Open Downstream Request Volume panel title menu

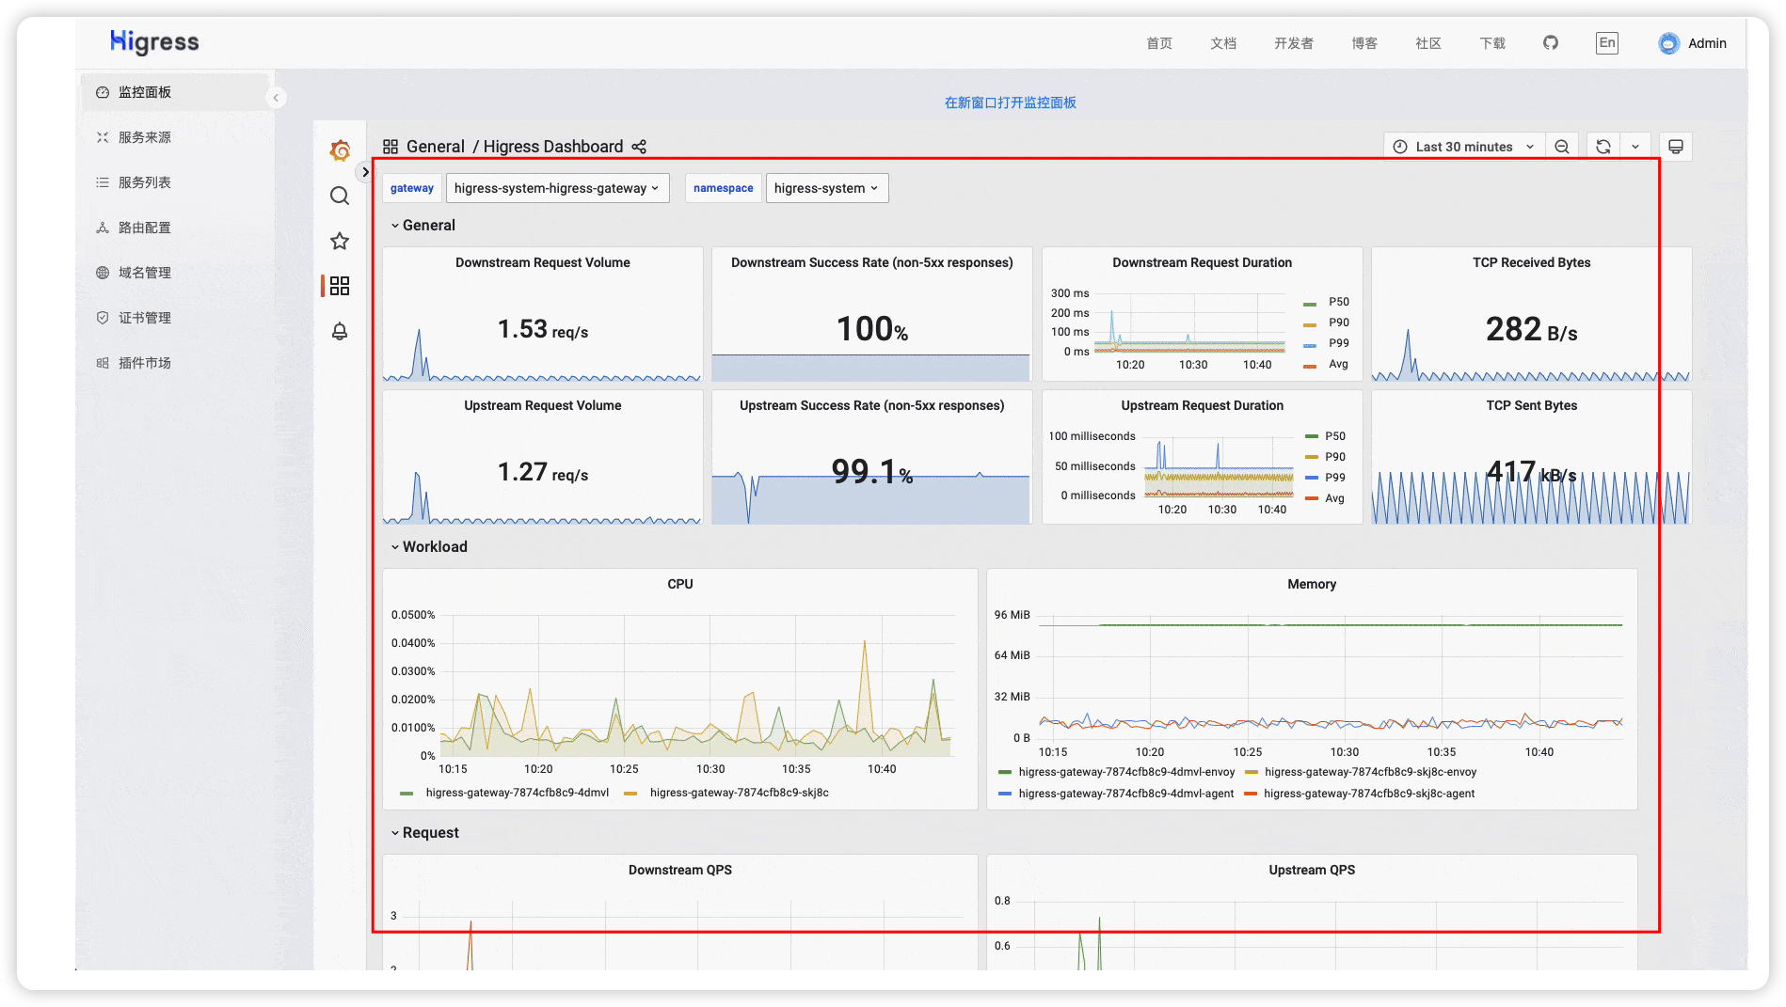pyautogui.click(x=543, y=262)
